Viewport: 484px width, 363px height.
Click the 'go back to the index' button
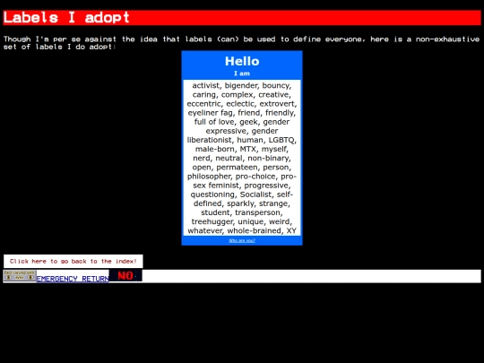(x=73, y=261)
